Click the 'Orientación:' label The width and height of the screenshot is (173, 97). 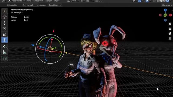[x=12, y=5]
